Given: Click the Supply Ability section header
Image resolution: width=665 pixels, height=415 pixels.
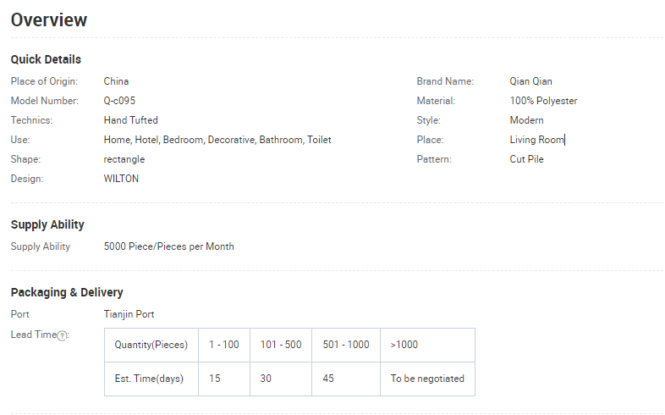Looking at the screenshot, I should point(47,224).
